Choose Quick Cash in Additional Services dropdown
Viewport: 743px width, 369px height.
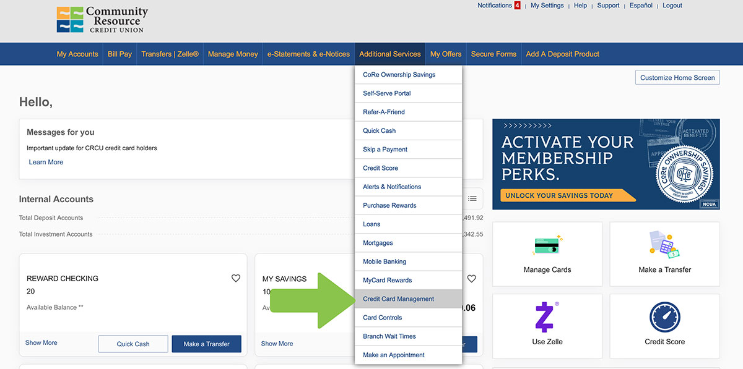point(409,130)
